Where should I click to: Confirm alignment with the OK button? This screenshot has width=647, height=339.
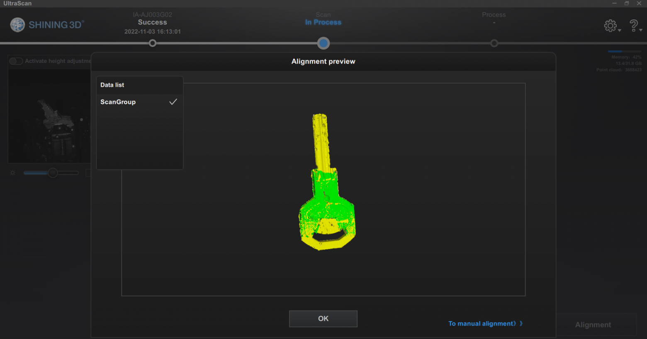click(x=323, y=319)
